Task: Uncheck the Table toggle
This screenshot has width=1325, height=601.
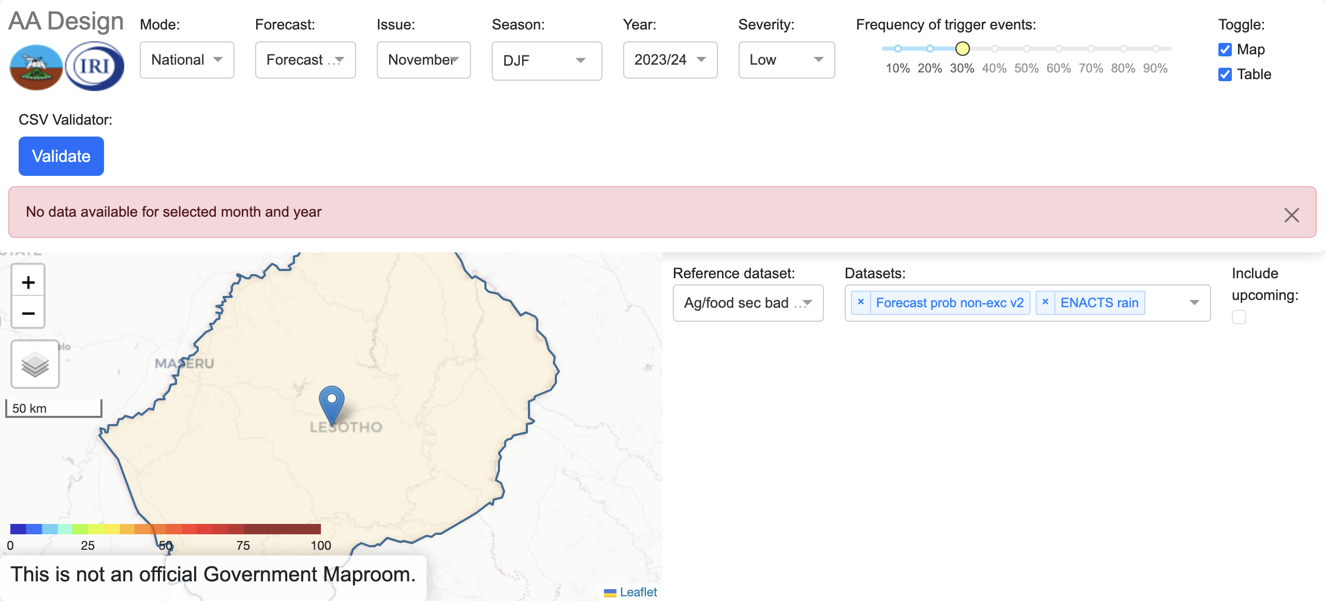Action: (x=1225, y=74)
